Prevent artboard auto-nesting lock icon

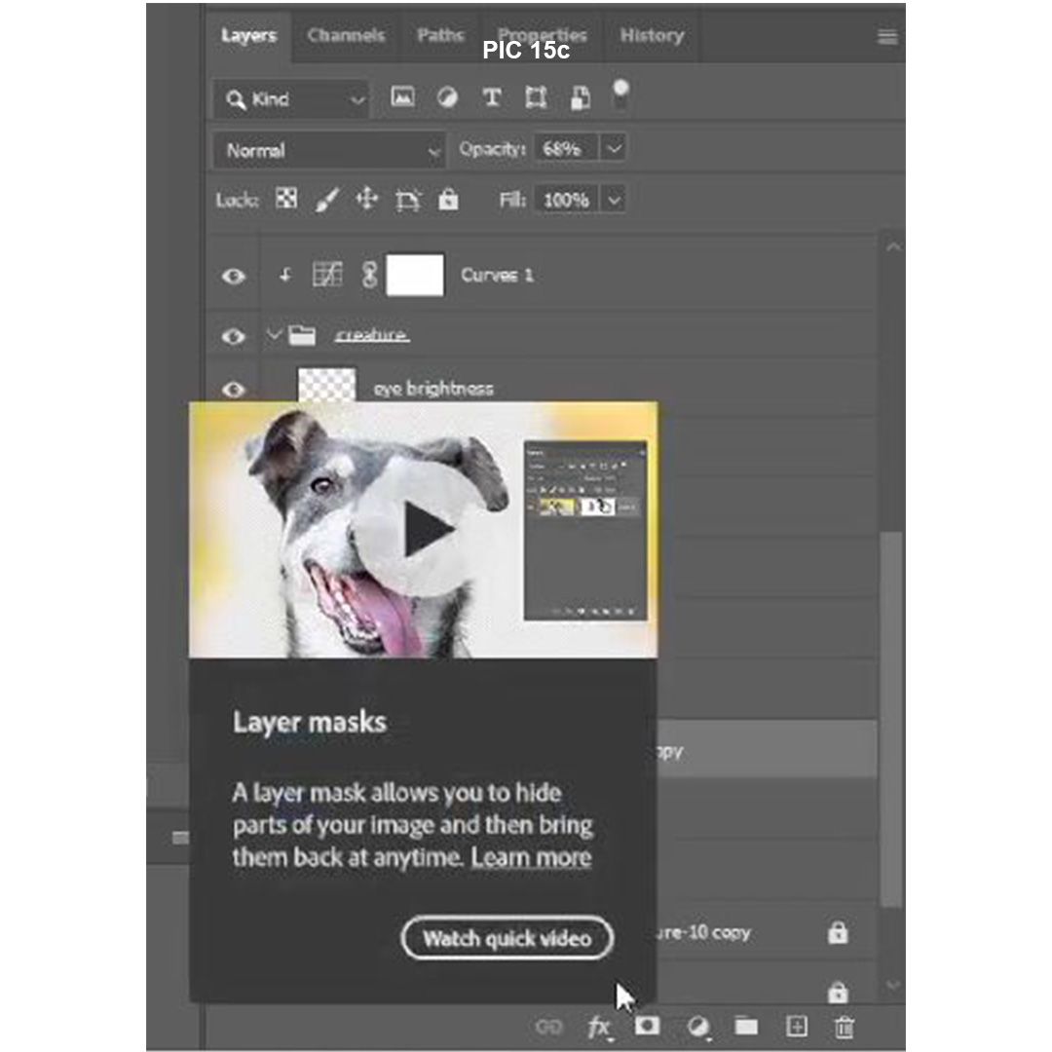[x=408, y=200]
